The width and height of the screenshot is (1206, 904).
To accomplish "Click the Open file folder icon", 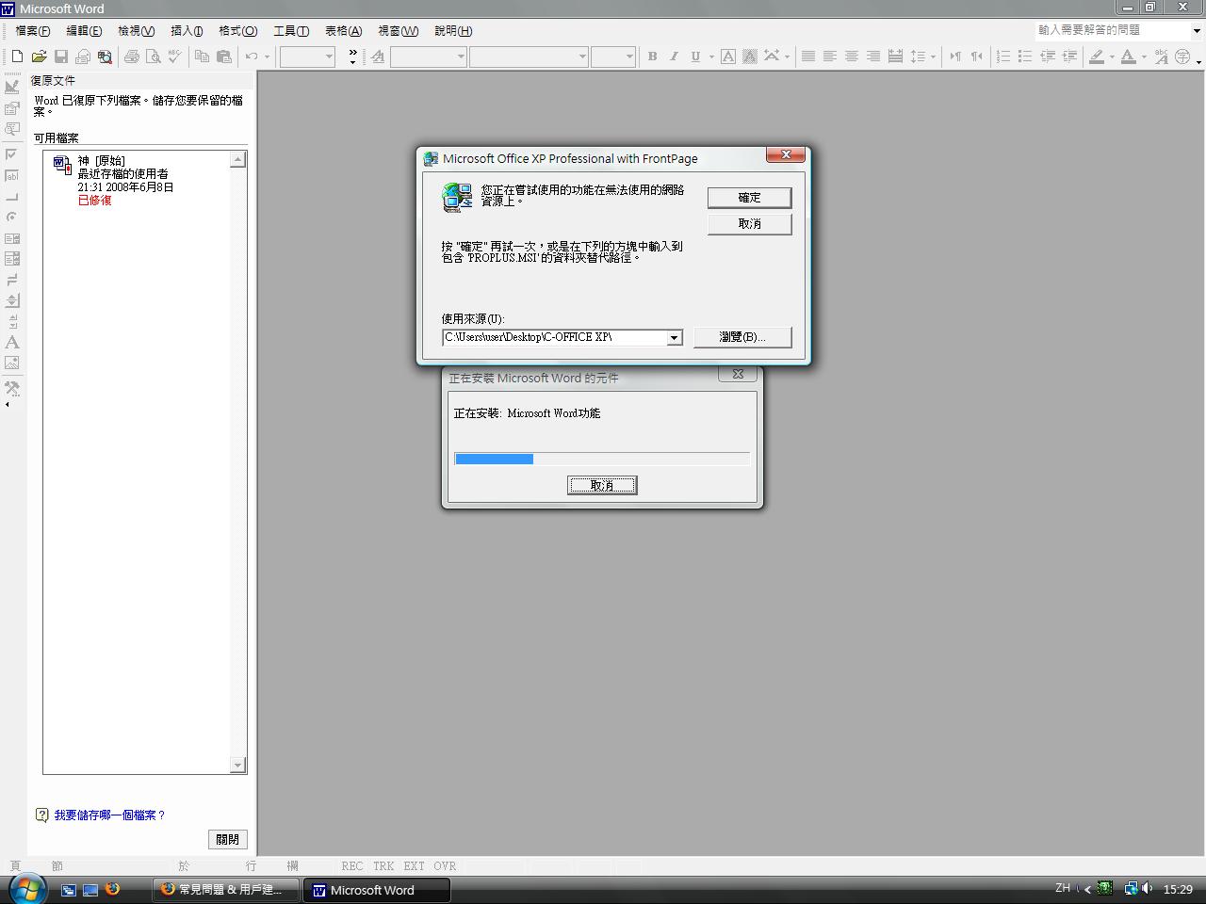I will coord(39,56).
